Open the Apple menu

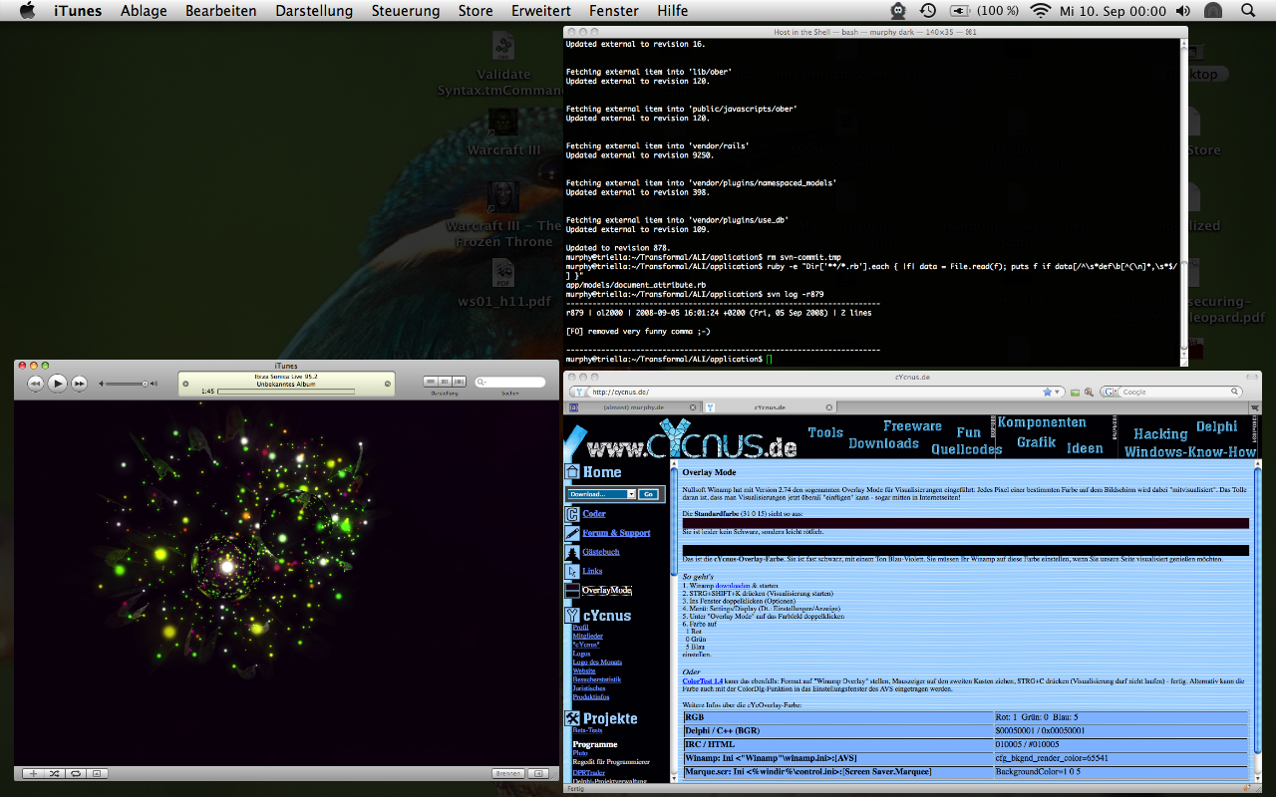[x=27, y=11]
